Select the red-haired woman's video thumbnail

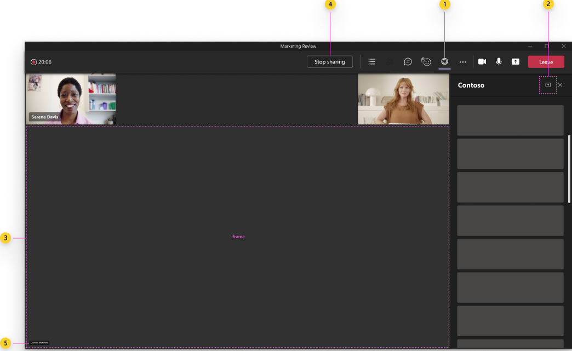(x=403, y=99)
